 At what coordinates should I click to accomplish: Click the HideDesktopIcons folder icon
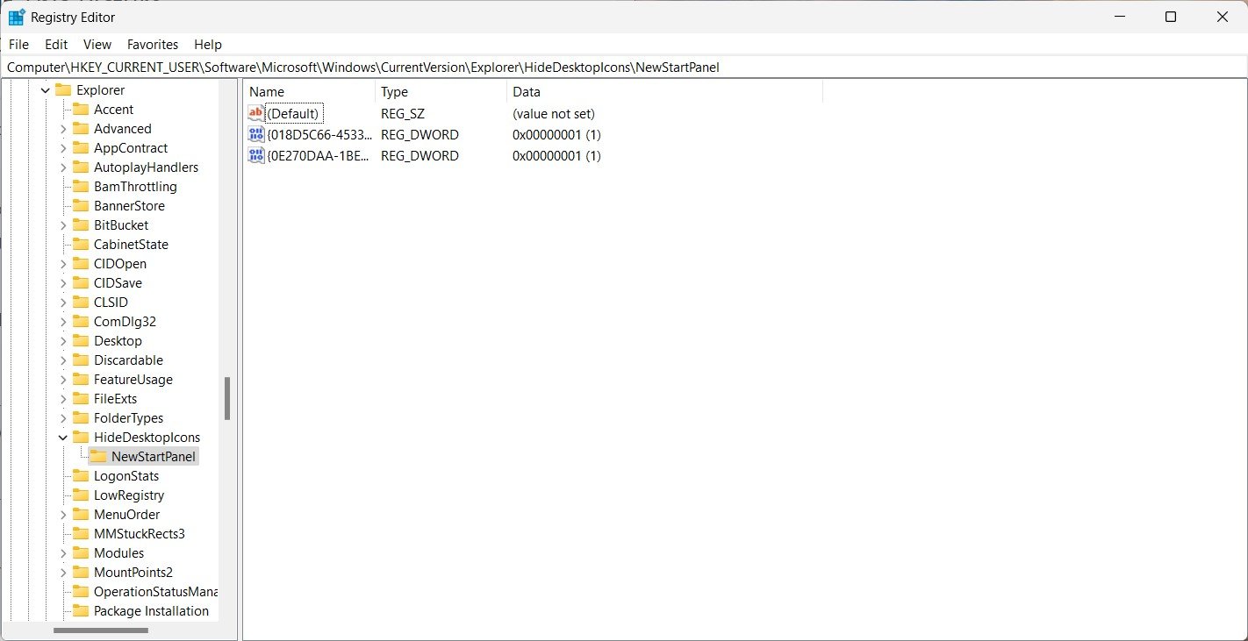pyautogui.click(x=81, y=437)
